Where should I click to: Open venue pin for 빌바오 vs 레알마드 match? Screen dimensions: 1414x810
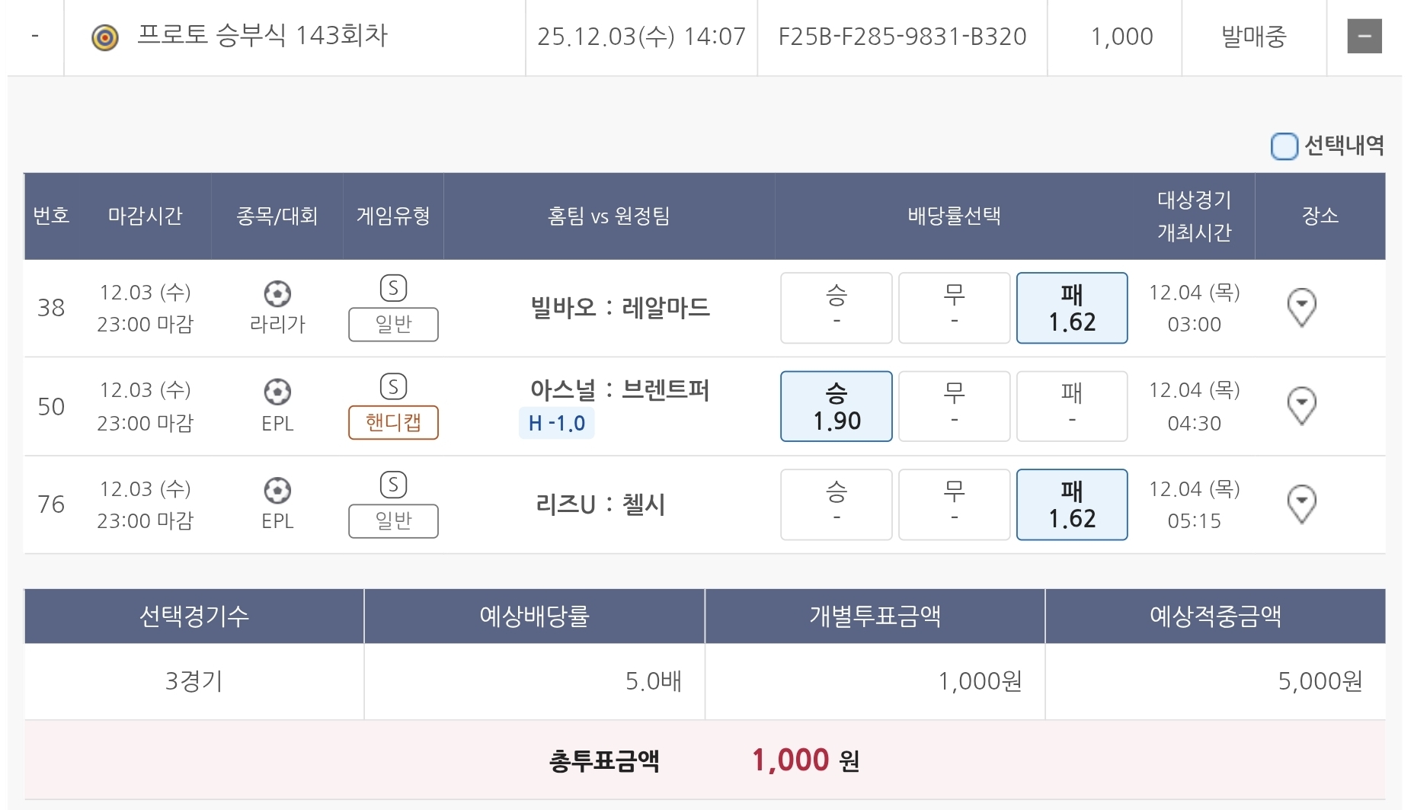coord(1301,307)
